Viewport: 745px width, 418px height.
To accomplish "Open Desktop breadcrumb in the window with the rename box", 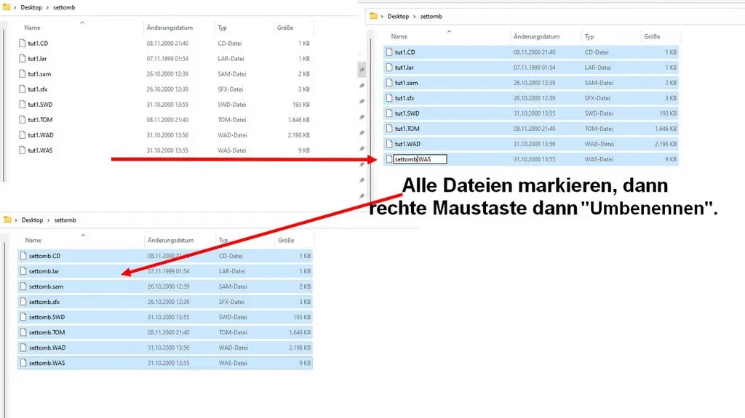I will (x=398, y=16).
